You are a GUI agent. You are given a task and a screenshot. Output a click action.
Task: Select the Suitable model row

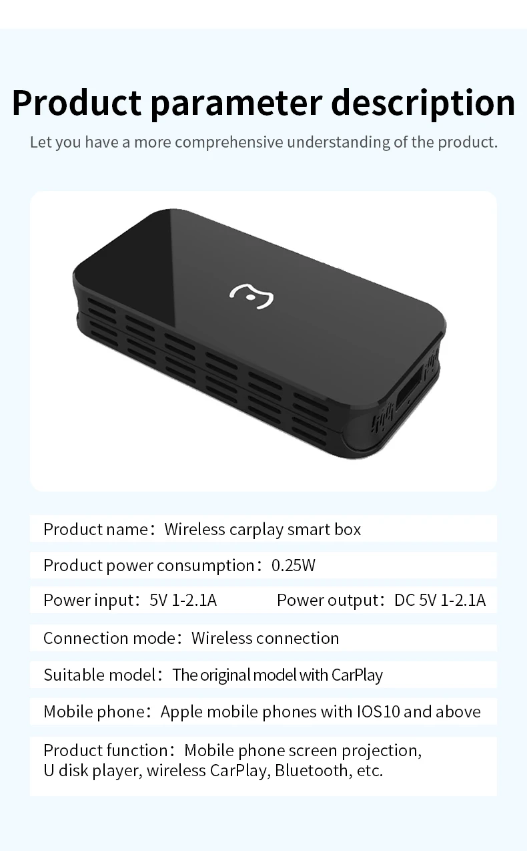[263, 675]
